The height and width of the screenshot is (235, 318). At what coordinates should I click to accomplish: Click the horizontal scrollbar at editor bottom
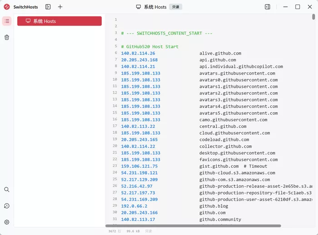tap(193, 226)
